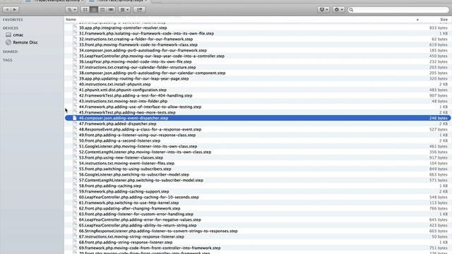452x254 pixels.
Task: Click the FAVORITES sidebar heading
Action: tap(13, 20)
